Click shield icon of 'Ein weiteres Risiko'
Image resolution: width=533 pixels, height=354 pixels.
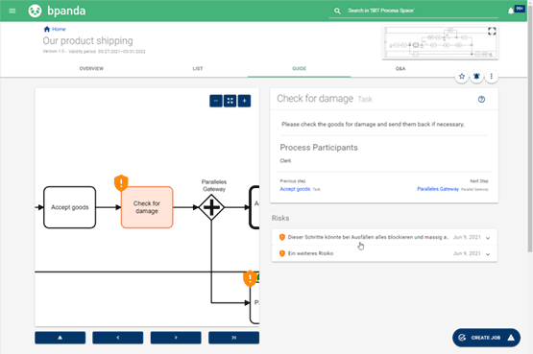[x=281, y=253]
